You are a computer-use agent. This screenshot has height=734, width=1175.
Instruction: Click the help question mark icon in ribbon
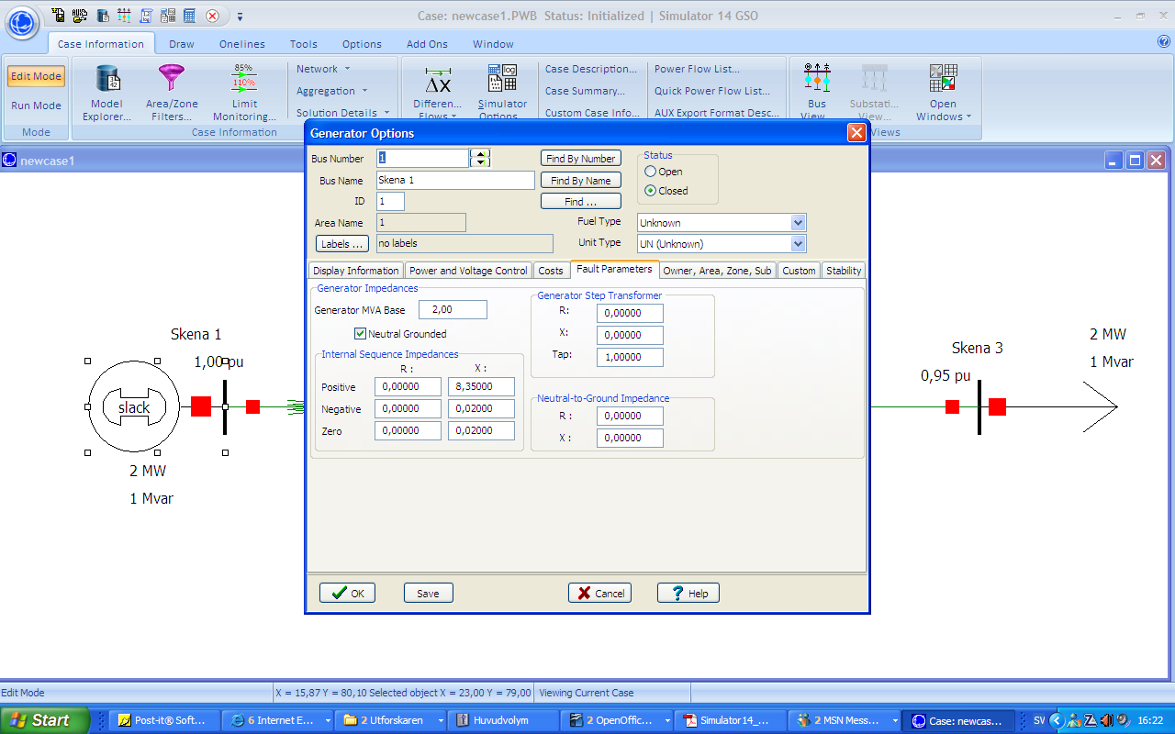pos(1163,41)
